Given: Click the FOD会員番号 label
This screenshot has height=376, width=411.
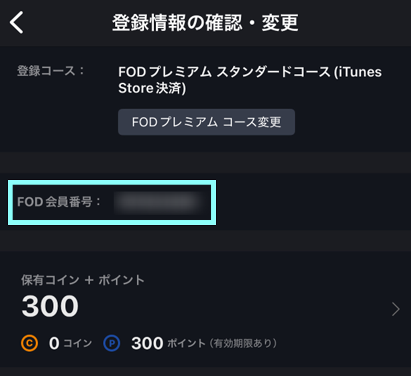Looking at the screenshot, I should point(59,202).
